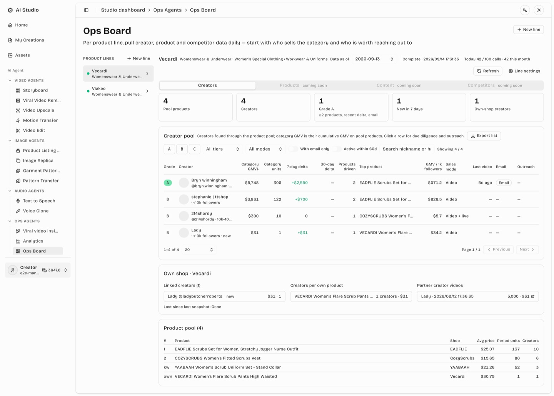Open the language translate icon
Screen dimensions: 554x396
tap(525, 10)
